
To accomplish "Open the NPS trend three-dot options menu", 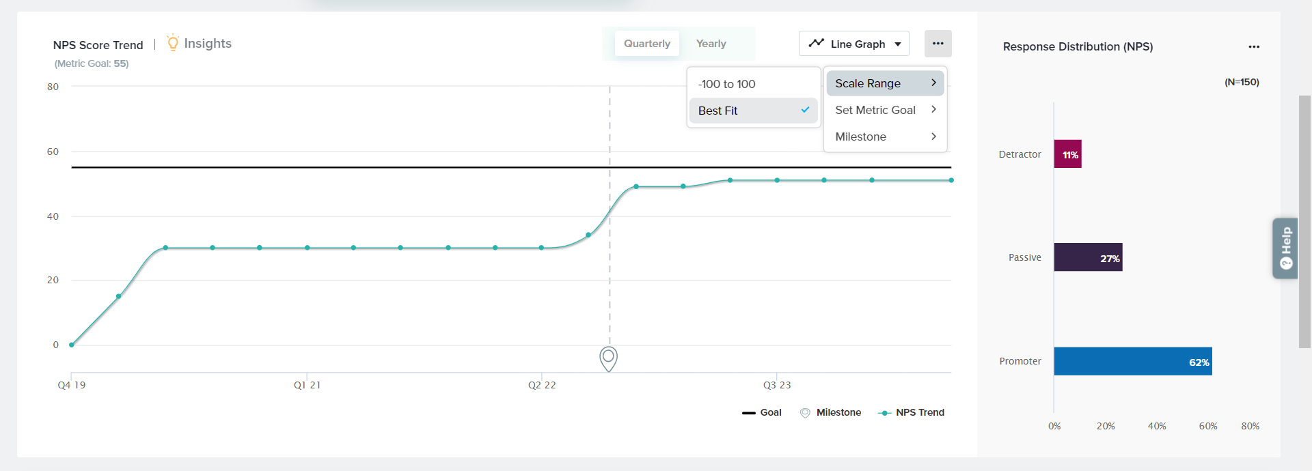I will point(938,44).
